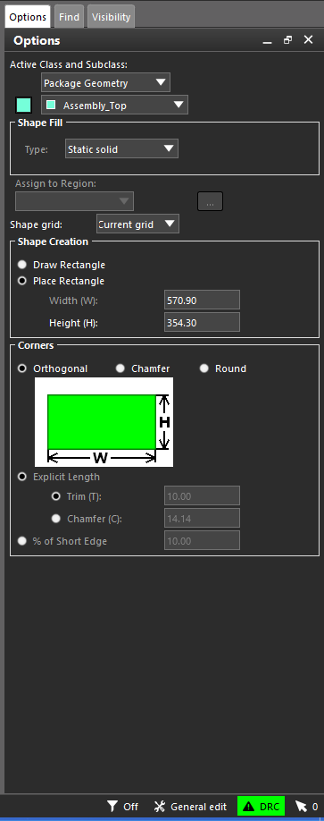Click the % of Short Edge value field

click(202, 540)
